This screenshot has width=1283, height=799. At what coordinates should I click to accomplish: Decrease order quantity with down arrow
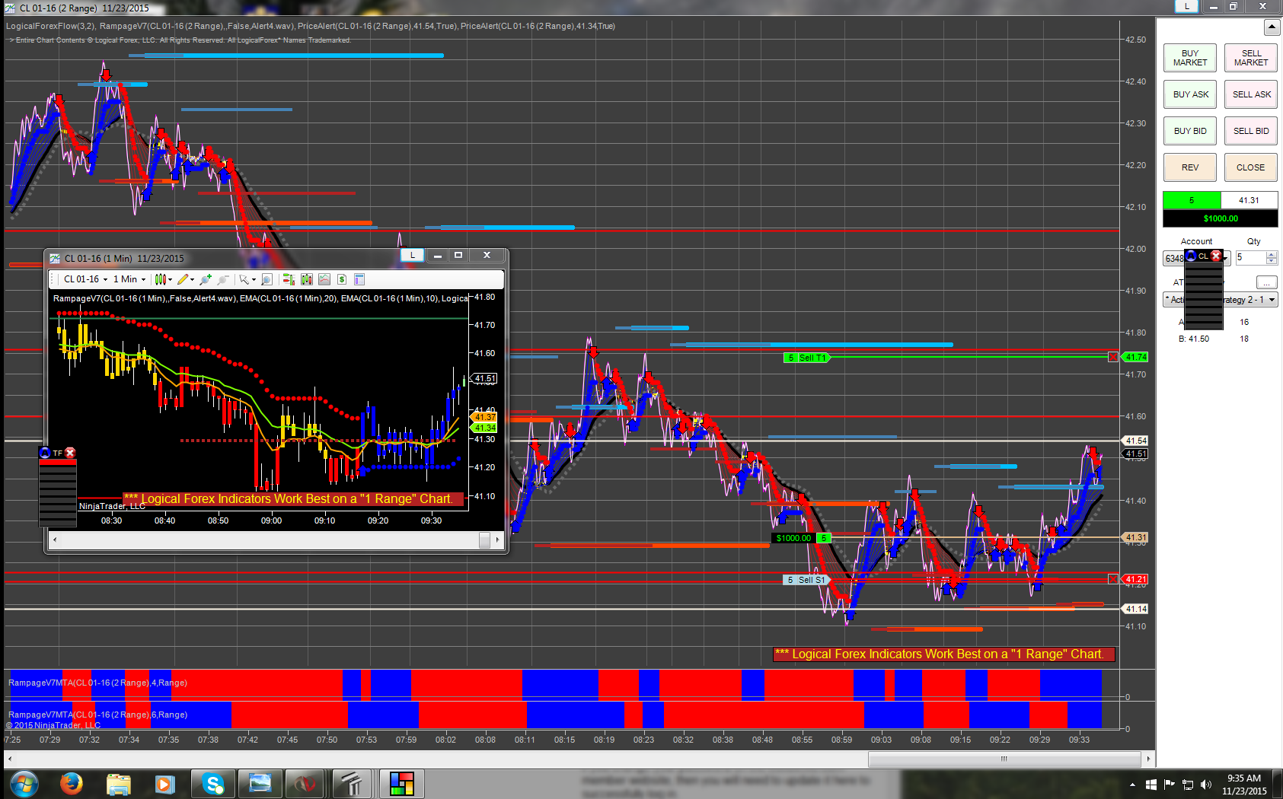[x=1272, y=261]
